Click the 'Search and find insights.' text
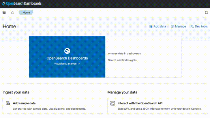 (123, 60)
